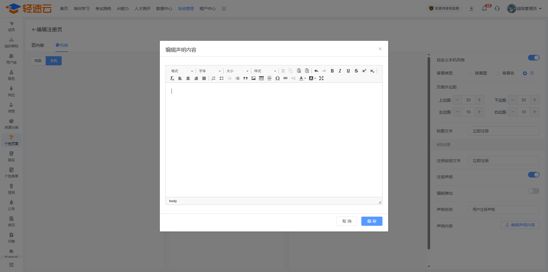The height and width of the screenshot is (272, 548).
Task: Open the text color picker
Action: [302, 78]
